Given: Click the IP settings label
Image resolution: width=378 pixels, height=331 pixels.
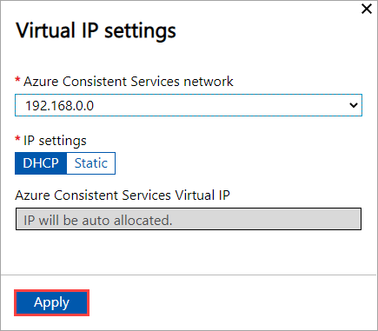Looking at the screenshot, I should [x=55, y=141].
